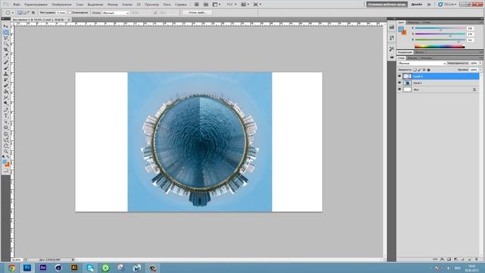Toggle Quick Mask mode in toolbox
Screen dimensions: 485x273
click(x=6, y=170)
